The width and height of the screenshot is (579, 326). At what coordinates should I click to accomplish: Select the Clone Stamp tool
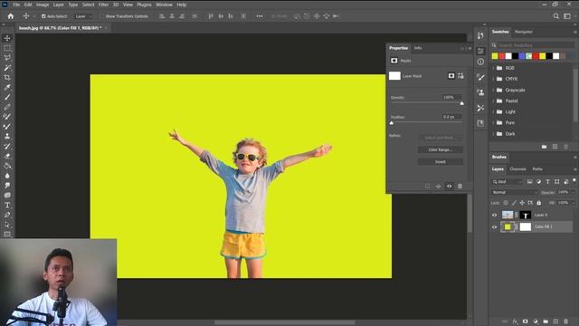click(x=7, y=136)
